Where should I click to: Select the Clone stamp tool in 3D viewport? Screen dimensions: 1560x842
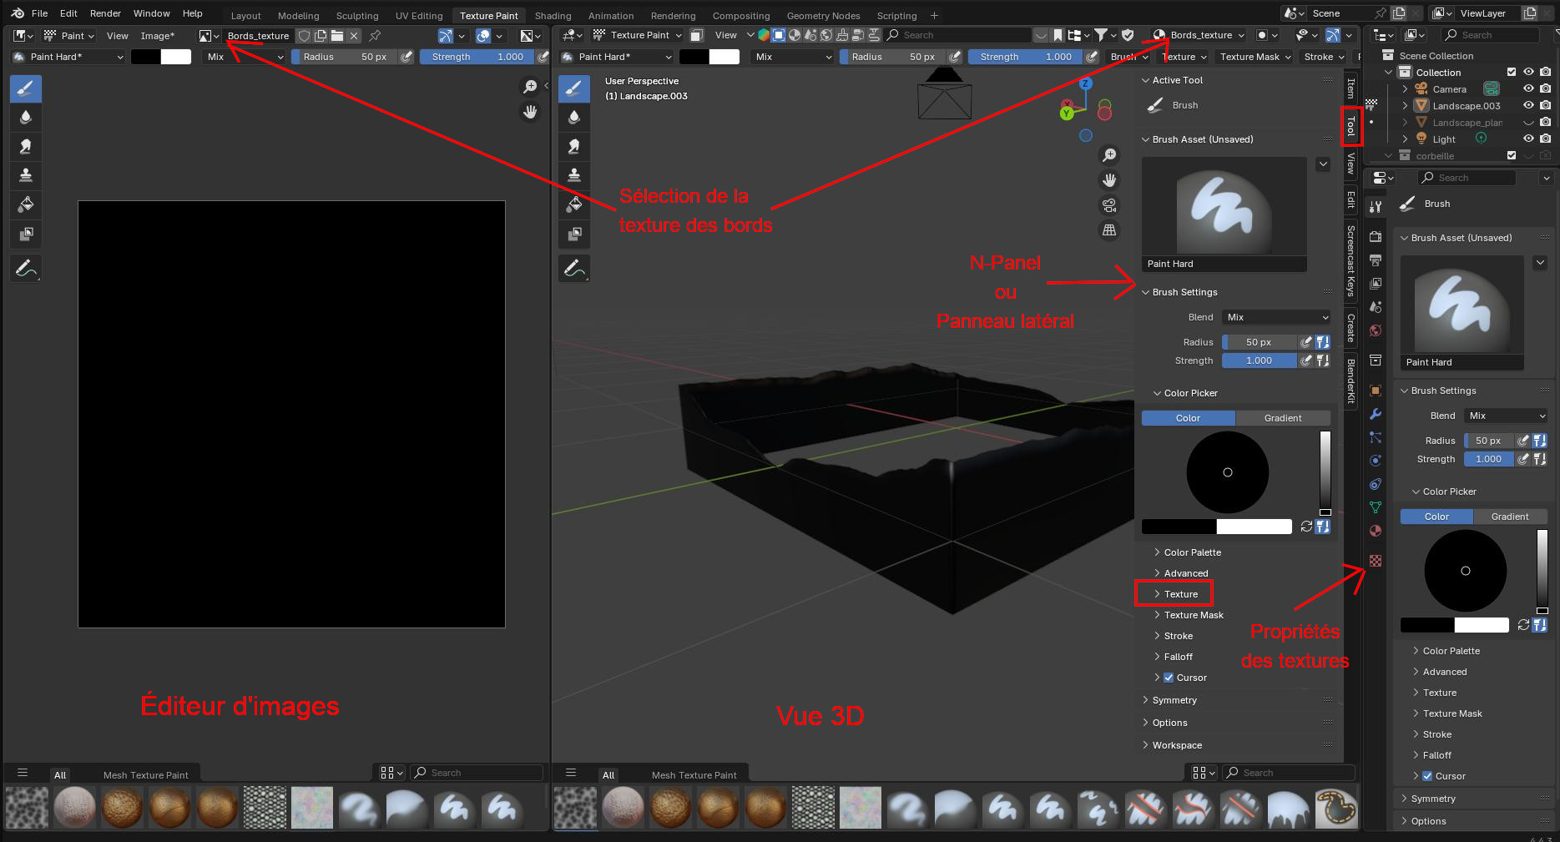coord(574,175)
